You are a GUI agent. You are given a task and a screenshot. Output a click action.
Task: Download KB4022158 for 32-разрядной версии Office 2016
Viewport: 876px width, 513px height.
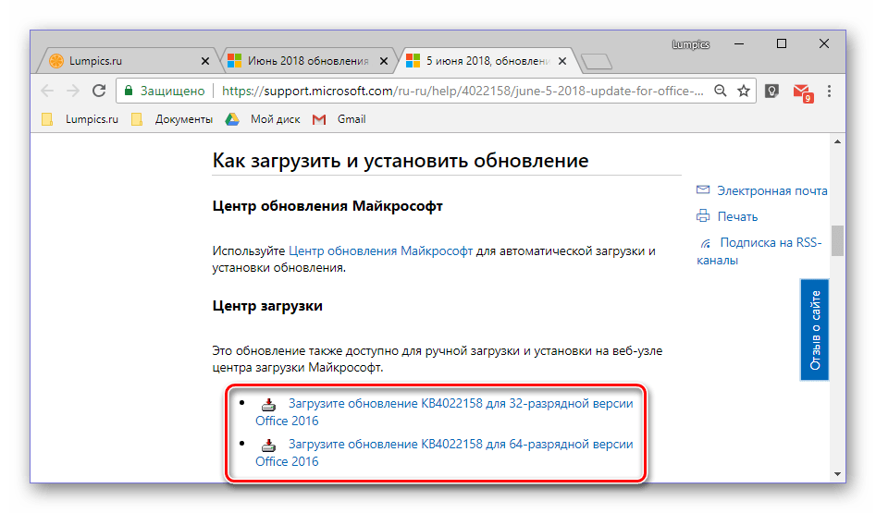(x=444, y=412)
